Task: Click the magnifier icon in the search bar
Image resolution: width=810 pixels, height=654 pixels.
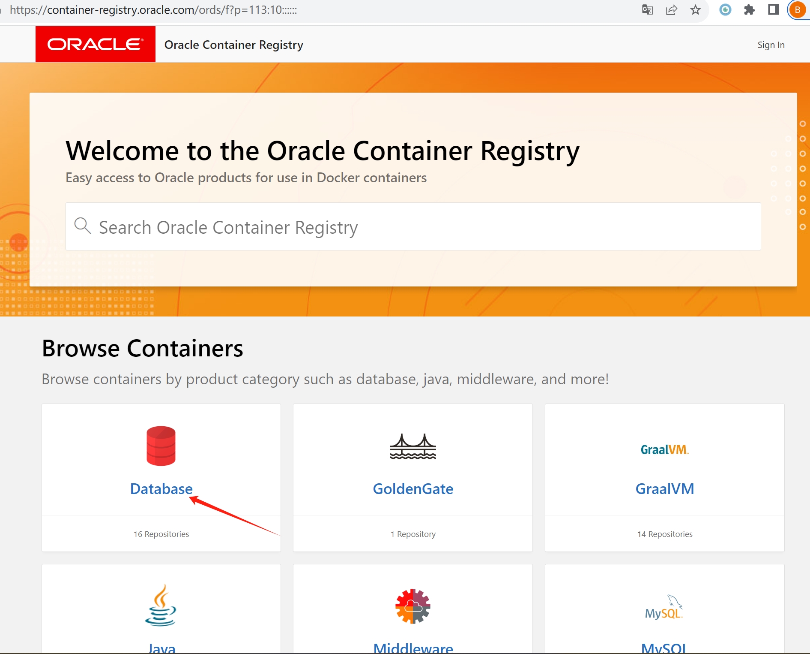Action: (83, 226)
